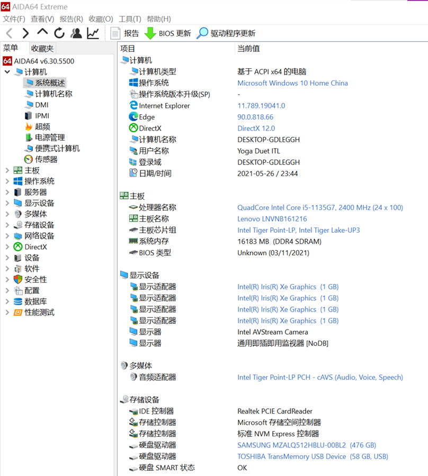Expand the 操作系统 tree node
428x476 pixels.
pos(7,181)
